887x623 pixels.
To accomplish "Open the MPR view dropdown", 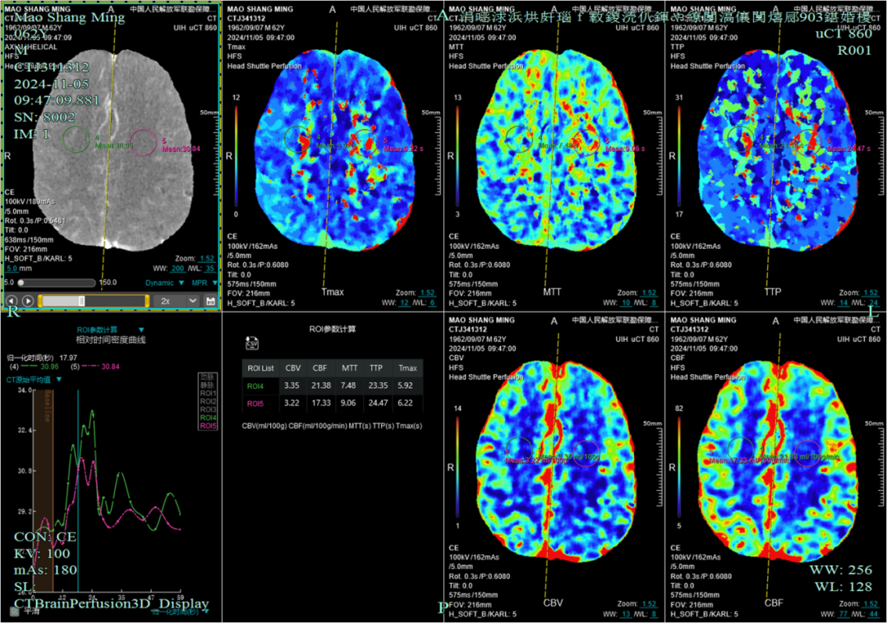I will coord(205,283).
